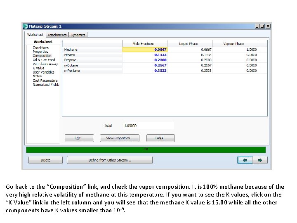The height and width of the screenshot is (223, 297).
Task: Click the green OK status bar
Action: pyautogui.click(x=146, y=149)
